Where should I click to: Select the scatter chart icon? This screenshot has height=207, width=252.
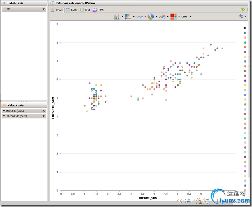tap(162, 16)
